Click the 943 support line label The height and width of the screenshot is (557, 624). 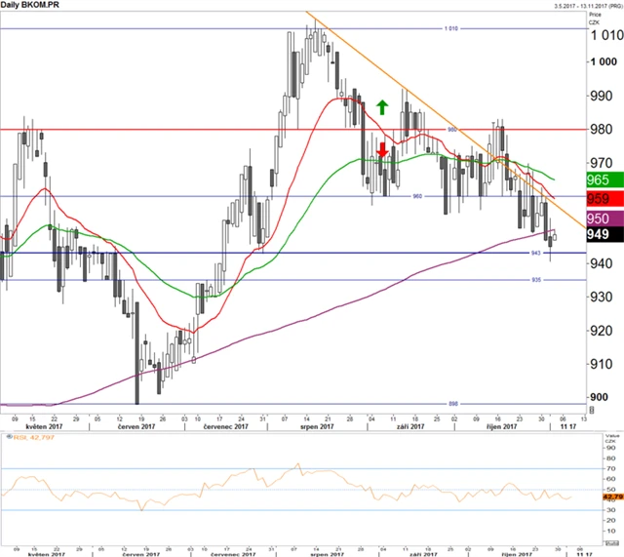[536, 254]
